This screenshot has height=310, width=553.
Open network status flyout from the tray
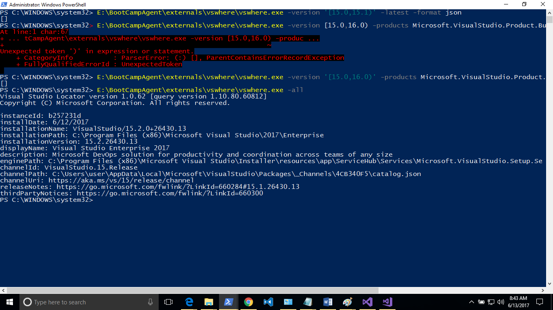(491, 302)
